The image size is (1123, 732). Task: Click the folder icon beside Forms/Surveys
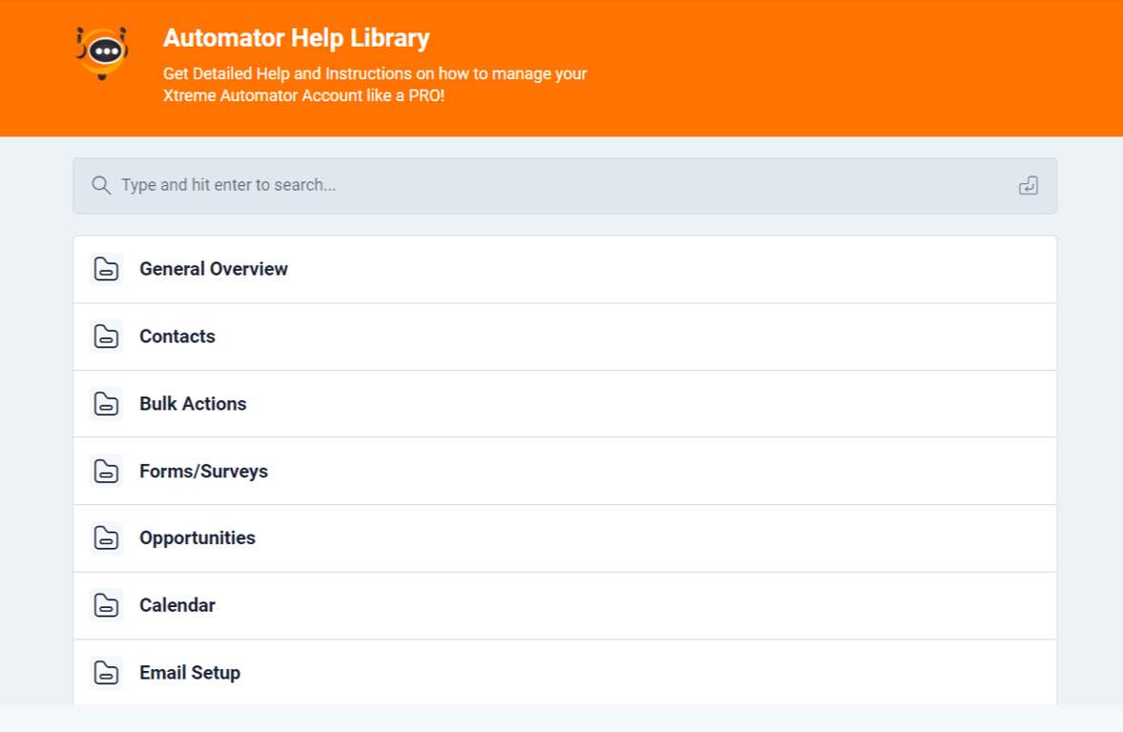106,471
